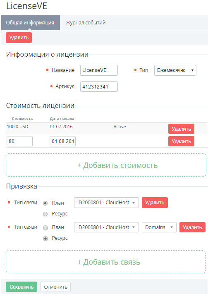Open the Domains resource dropdown
Image resolution: width=208 pixels, height=294 pixels.
coord(159,227)
